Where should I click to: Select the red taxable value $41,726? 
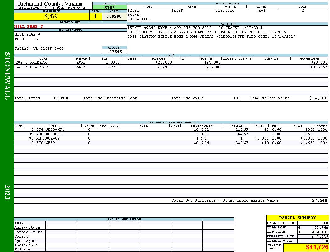(317, 247)
